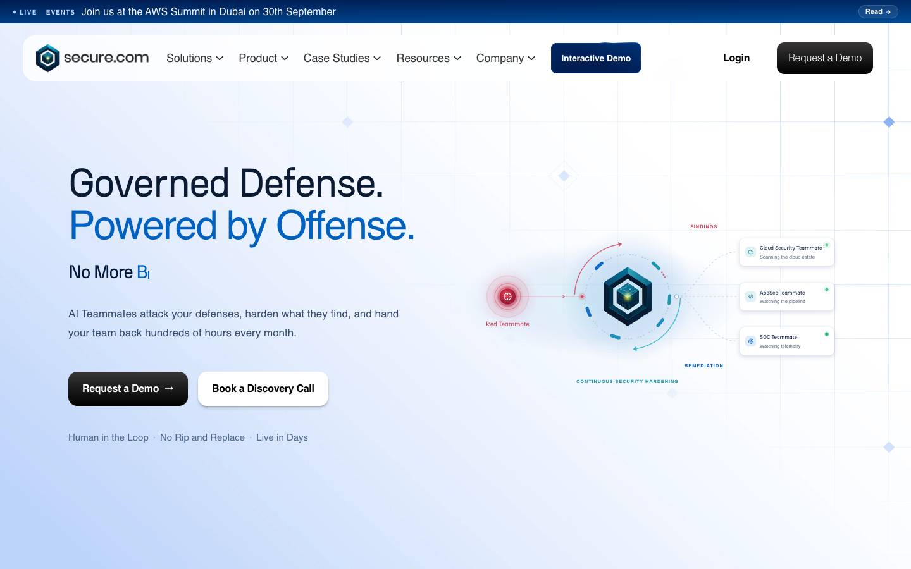Click the SOC Teammate icon

750,341
